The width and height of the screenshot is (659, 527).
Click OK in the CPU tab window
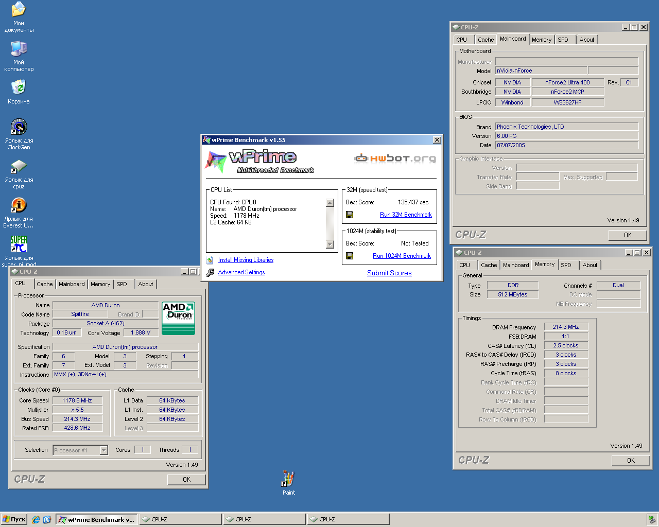click(186, 480)
